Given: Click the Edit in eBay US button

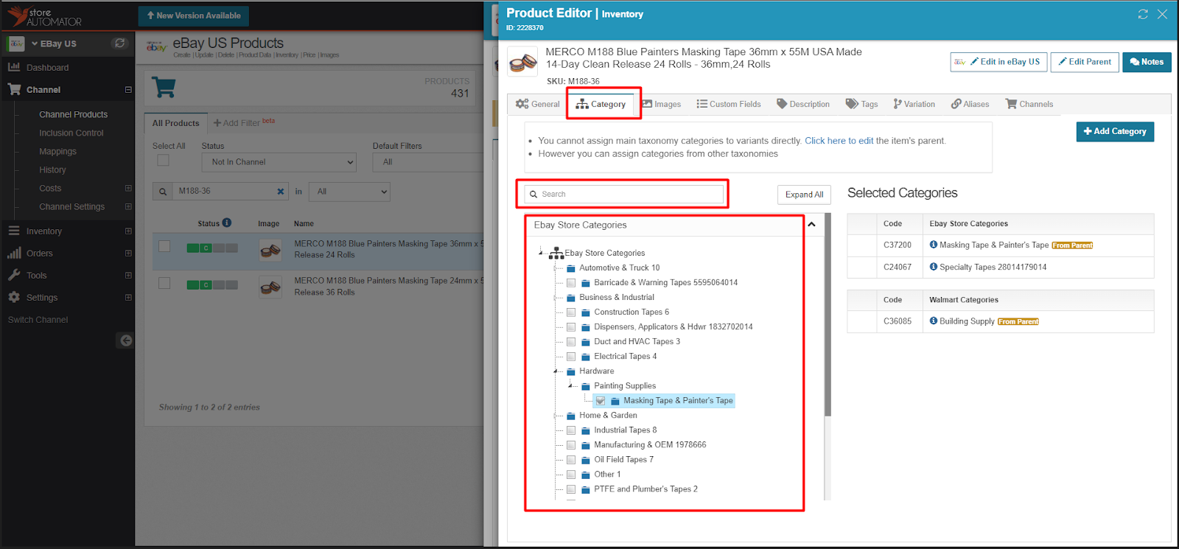Looking at the screenshot, I should (998, 62).
